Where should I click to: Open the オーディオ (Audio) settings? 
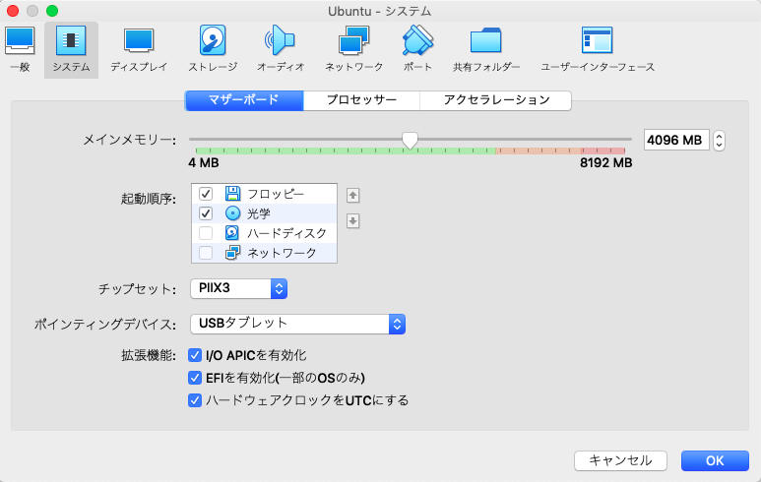[281, 49]
